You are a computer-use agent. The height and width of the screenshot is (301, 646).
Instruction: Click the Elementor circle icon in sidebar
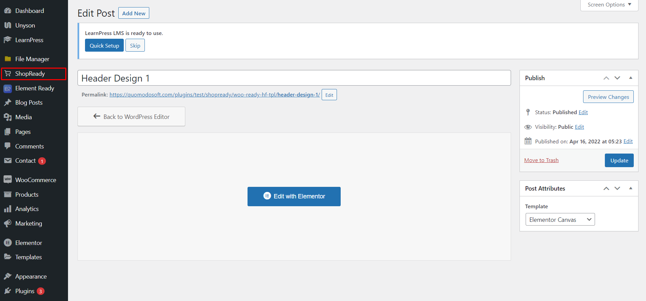pos(8,243)
